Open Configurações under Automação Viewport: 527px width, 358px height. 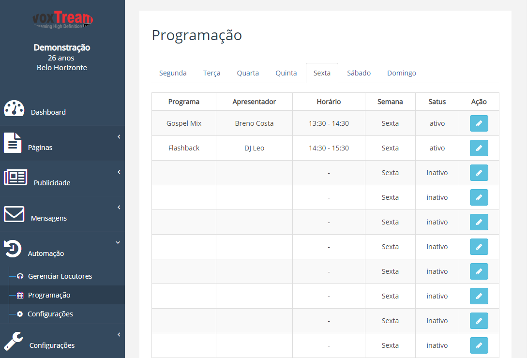click(50, 314)
